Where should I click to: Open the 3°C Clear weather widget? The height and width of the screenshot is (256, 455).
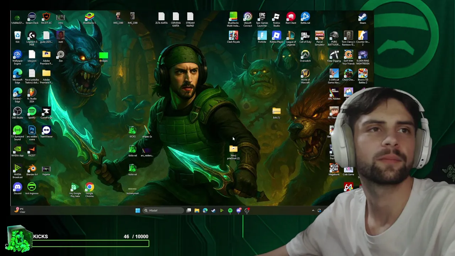[x=20, y=210]
